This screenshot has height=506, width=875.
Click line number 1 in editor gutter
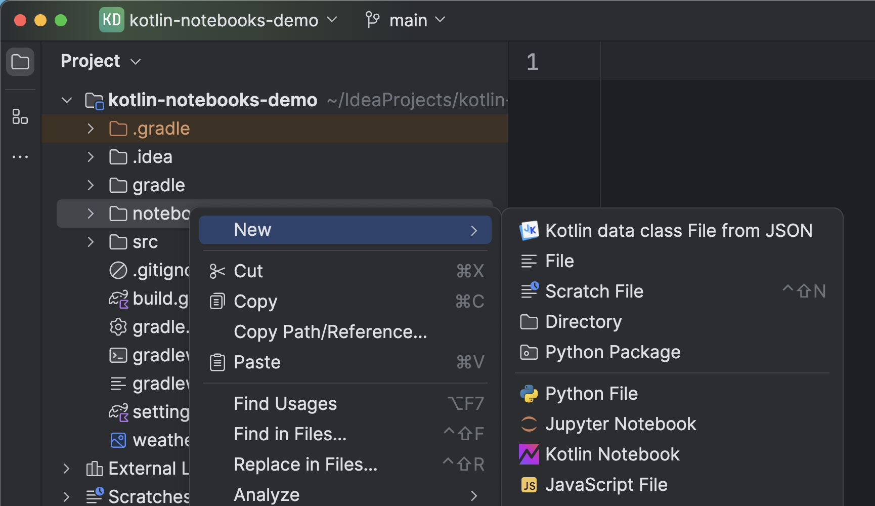[x=533, y=62]
